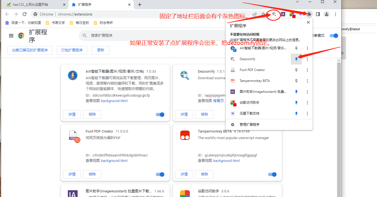377x197 pixels.
Task: Click the Tampermonkey BETA card icon
Action: [185, 135]
